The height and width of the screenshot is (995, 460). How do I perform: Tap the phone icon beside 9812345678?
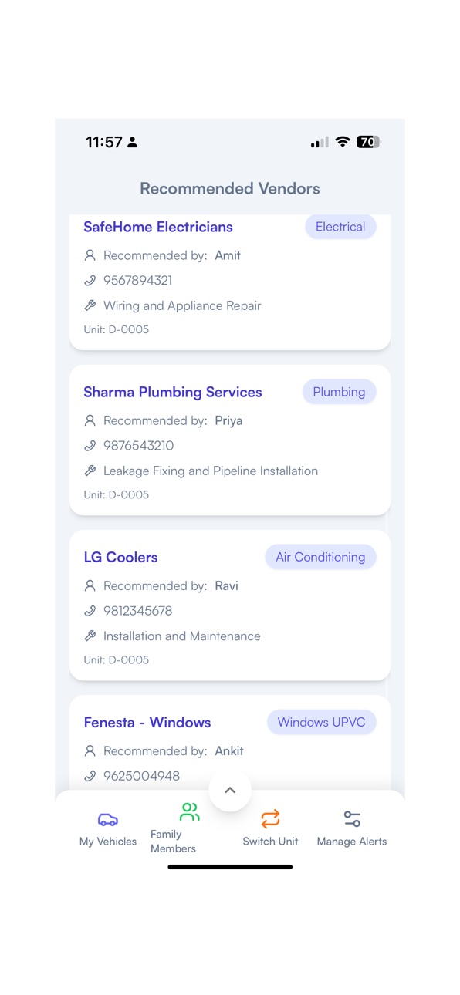pyautogui.click(x=90, y=611)
